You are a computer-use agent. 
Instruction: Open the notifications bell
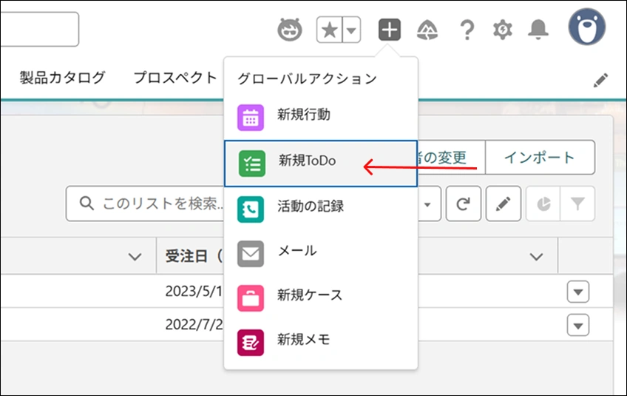click(538, 30)
